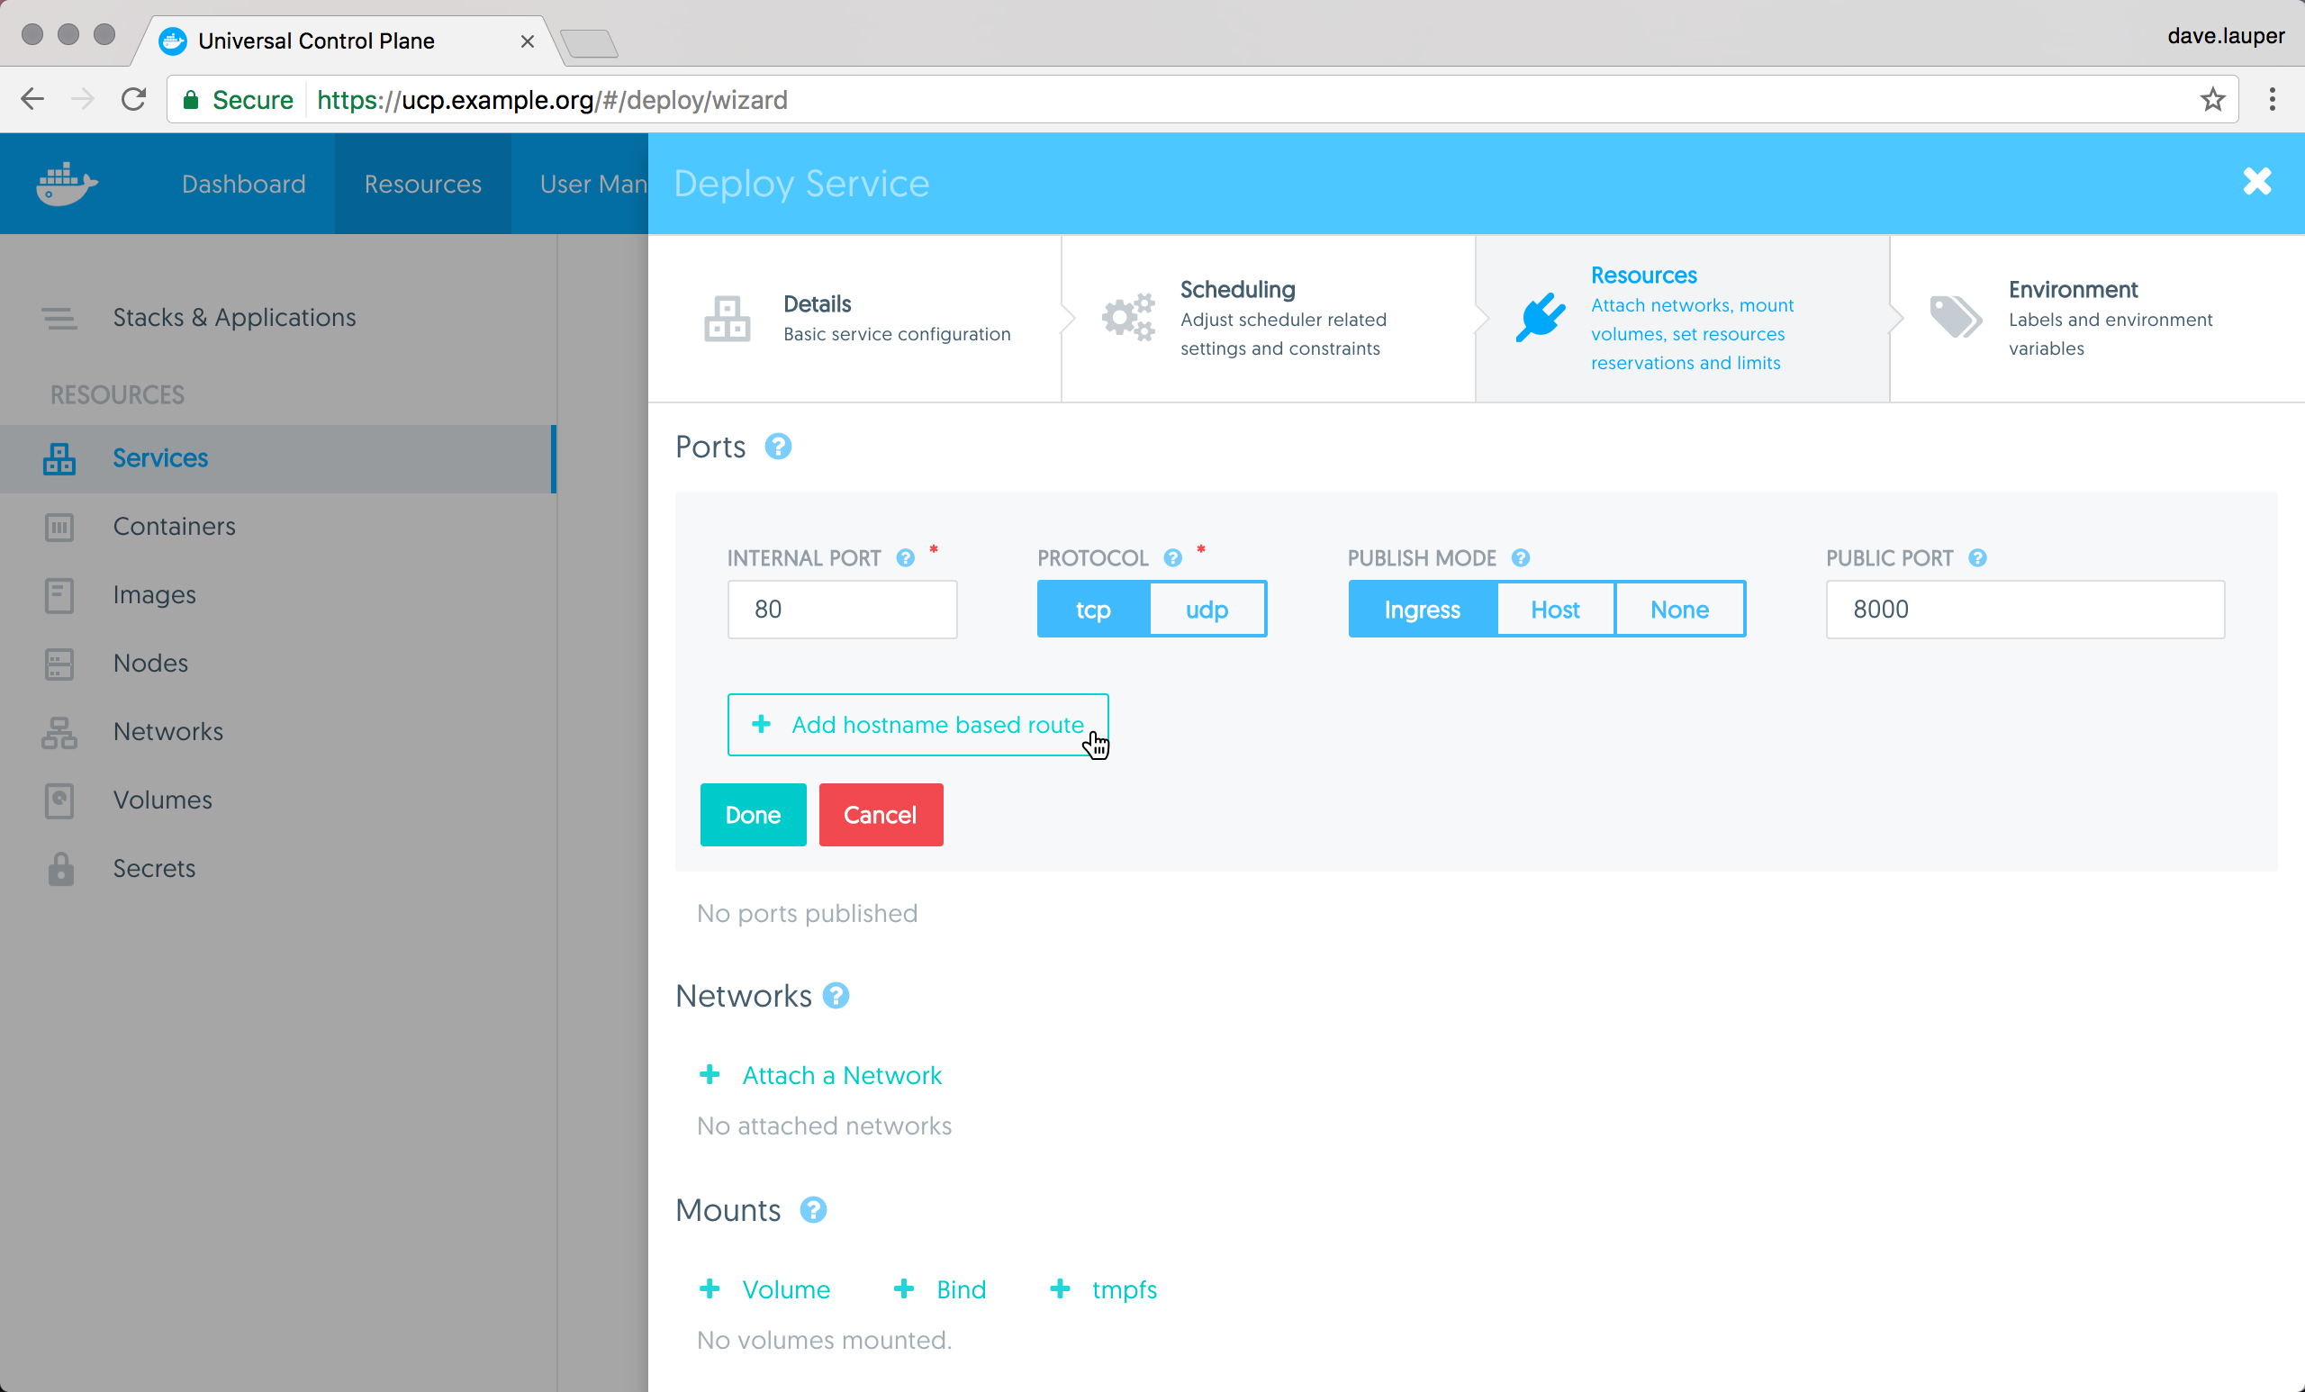Bookmark page with the star icon
This screenshot has width=2305, height=1392.
click(2211, 100)
